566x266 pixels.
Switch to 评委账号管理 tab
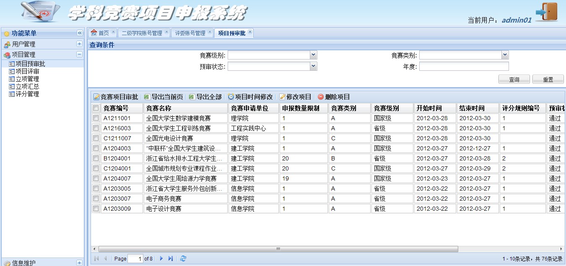[x=190, y=33]
